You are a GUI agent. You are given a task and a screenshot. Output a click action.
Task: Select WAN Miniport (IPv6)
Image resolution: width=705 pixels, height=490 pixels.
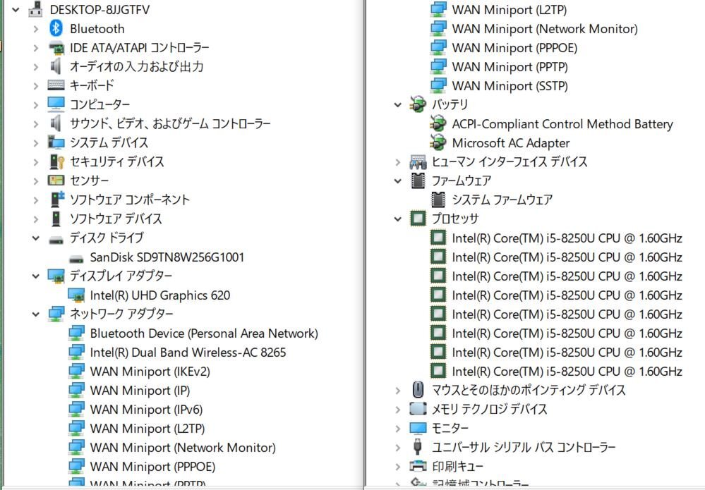tap(146, 409)
